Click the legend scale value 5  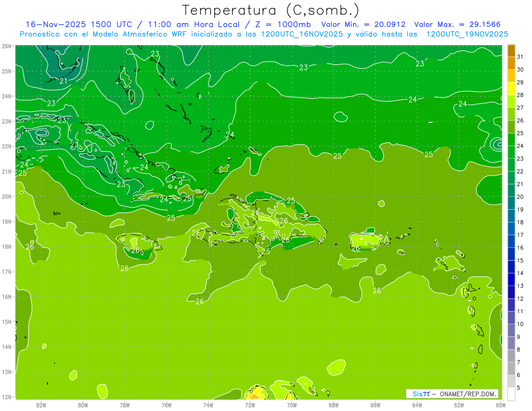point(519,388)
